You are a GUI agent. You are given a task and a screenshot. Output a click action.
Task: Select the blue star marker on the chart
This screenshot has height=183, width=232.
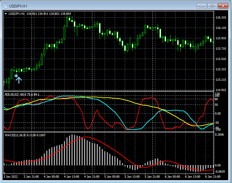[x=16, y=76]
